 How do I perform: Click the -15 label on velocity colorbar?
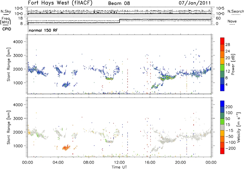pyautogui.click(x=229, y=131)
